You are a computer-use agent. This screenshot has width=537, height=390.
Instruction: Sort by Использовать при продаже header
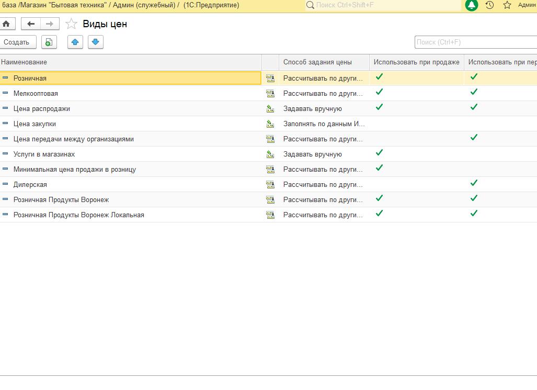point(416,62)
